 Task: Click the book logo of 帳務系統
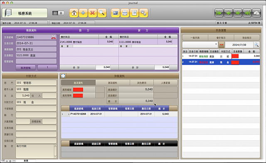point(8,13)
